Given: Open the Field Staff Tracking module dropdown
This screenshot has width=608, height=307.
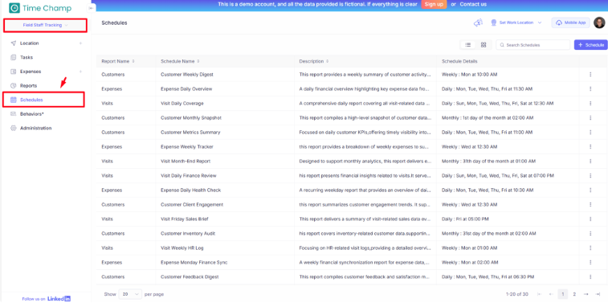Looking at the screenshot, I should click(45, 25).
